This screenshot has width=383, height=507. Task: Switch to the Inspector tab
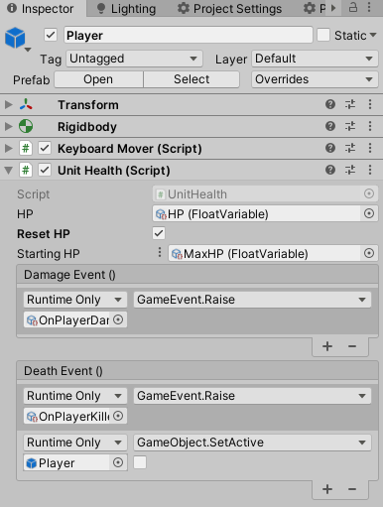point(44,8)
